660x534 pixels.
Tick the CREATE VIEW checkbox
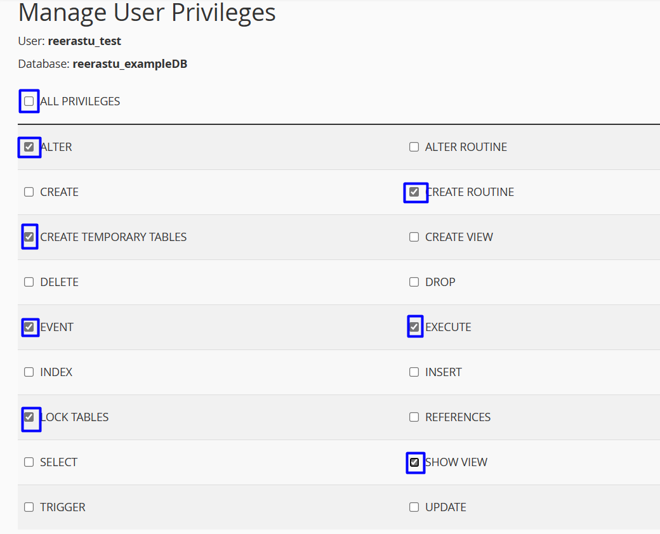(414, 237)
